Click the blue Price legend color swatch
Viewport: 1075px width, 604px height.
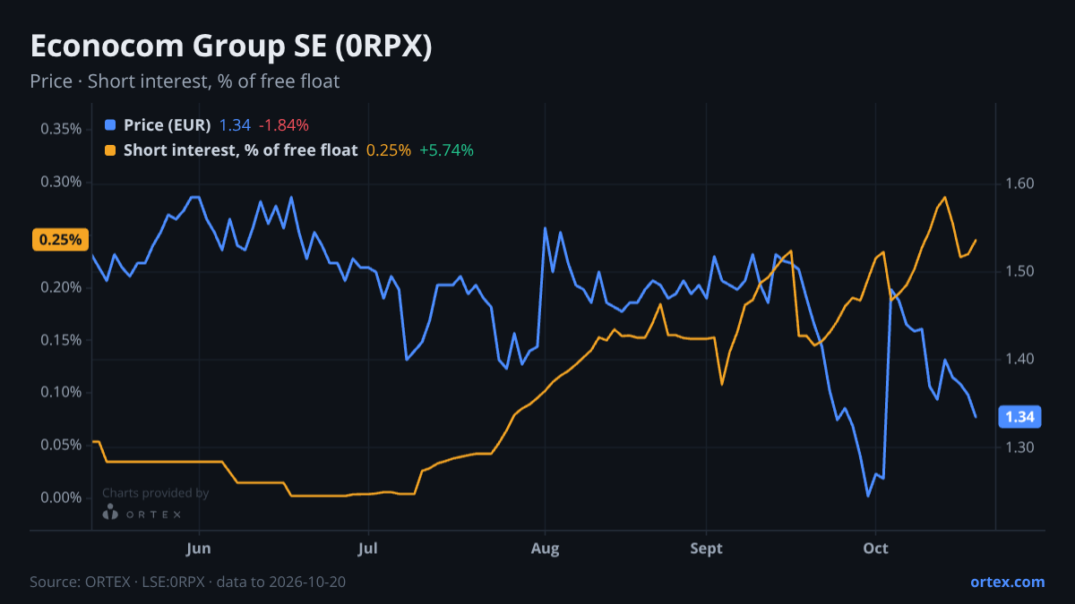point(110,125)
